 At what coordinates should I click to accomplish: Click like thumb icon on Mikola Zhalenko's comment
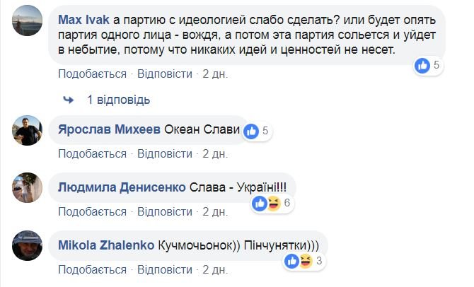(293, 262)
